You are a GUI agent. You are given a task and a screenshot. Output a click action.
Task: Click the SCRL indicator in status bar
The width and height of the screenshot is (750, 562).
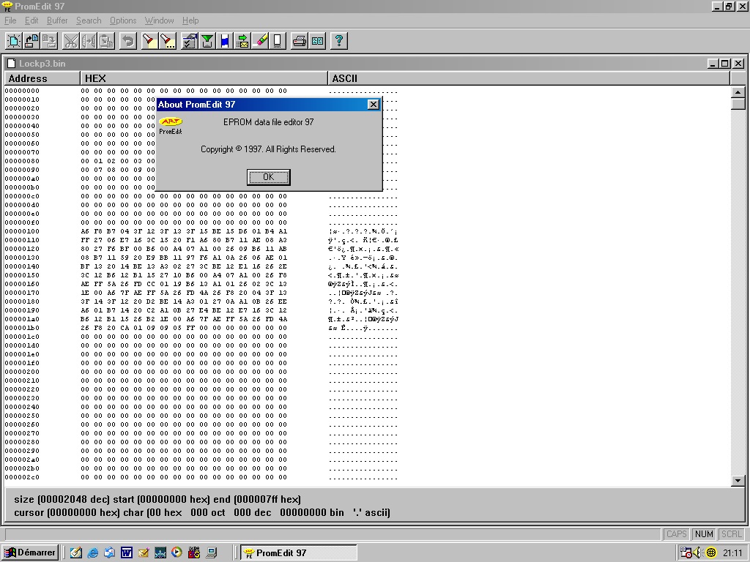[732, 533]
